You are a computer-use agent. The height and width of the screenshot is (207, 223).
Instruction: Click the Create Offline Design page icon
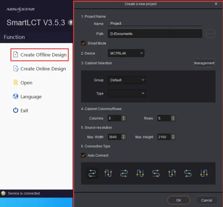click(x=16, y=54)
